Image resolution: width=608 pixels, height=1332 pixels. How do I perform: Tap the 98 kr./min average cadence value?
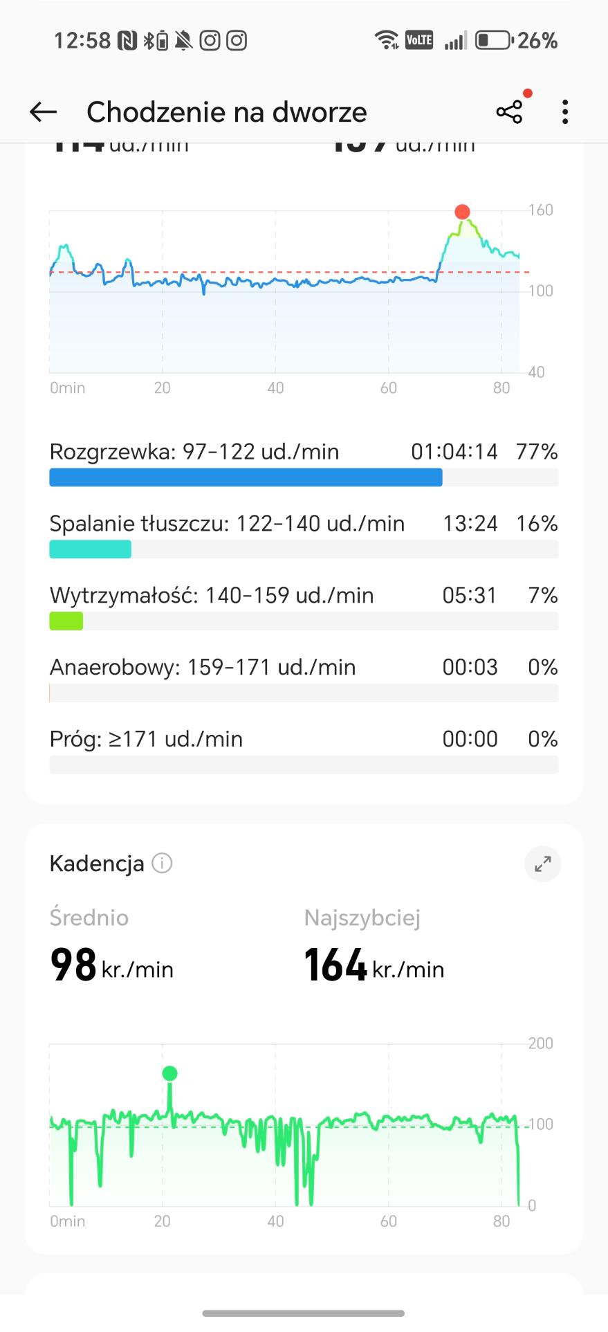pos(111,965)
